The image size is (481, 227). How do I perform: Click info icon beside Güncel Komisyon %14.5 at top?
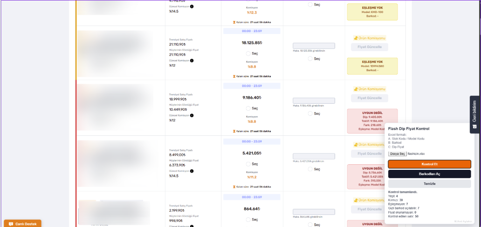point(192,7)
